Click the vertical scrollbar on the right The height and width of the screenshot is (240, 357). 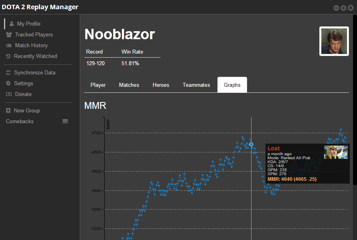(x=355, y=100)
